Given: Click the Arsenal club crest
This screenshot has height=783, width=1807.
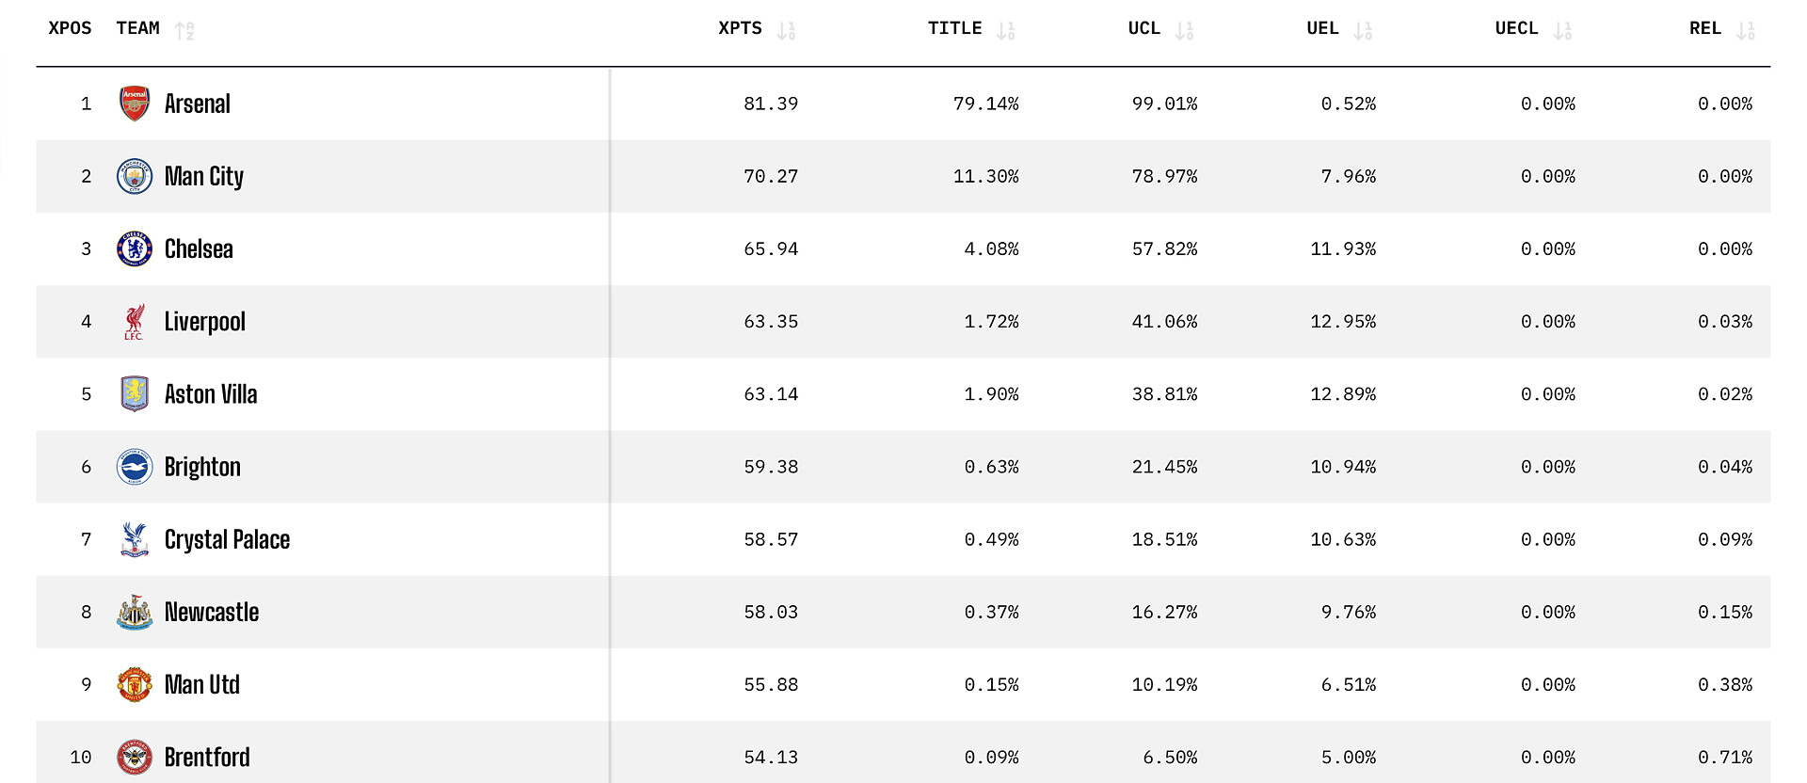Looking at the screenshot, I should click(135, 104).
